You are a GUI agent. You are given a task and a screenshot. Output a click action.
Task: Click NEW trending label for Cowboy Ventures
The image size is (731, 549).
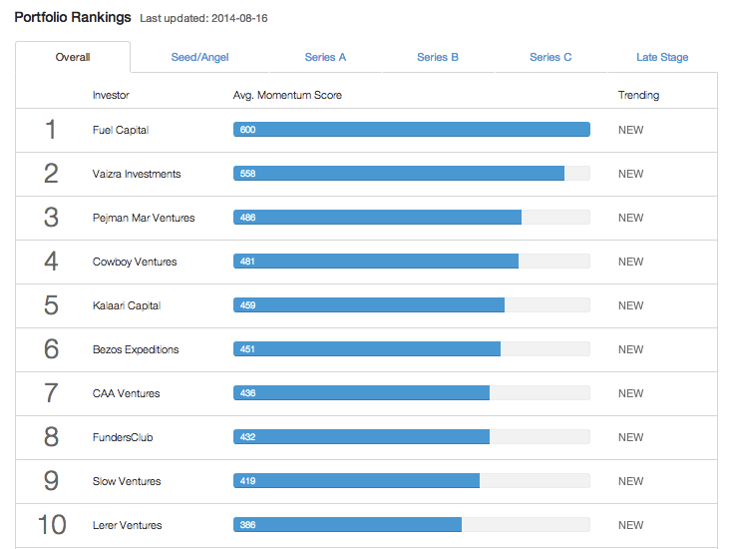point(630,262)
